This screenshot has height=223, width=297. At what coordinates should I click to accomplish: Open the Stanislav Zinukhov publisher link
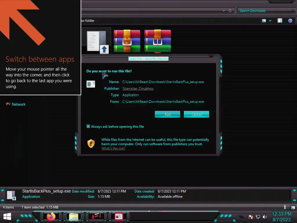(138, 89)
